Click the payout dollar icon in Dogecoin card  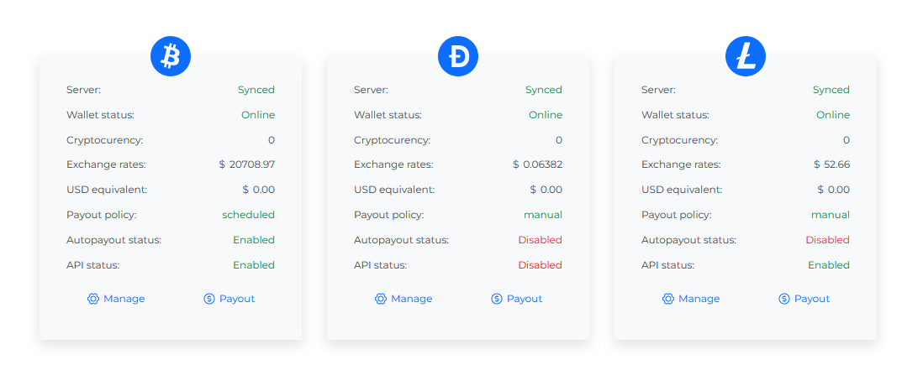click(x=497, y=299)
